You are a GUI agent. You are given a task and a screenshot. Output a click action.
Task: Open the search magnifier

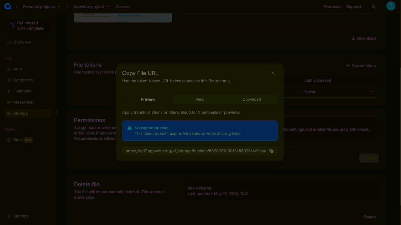point(374,6)
